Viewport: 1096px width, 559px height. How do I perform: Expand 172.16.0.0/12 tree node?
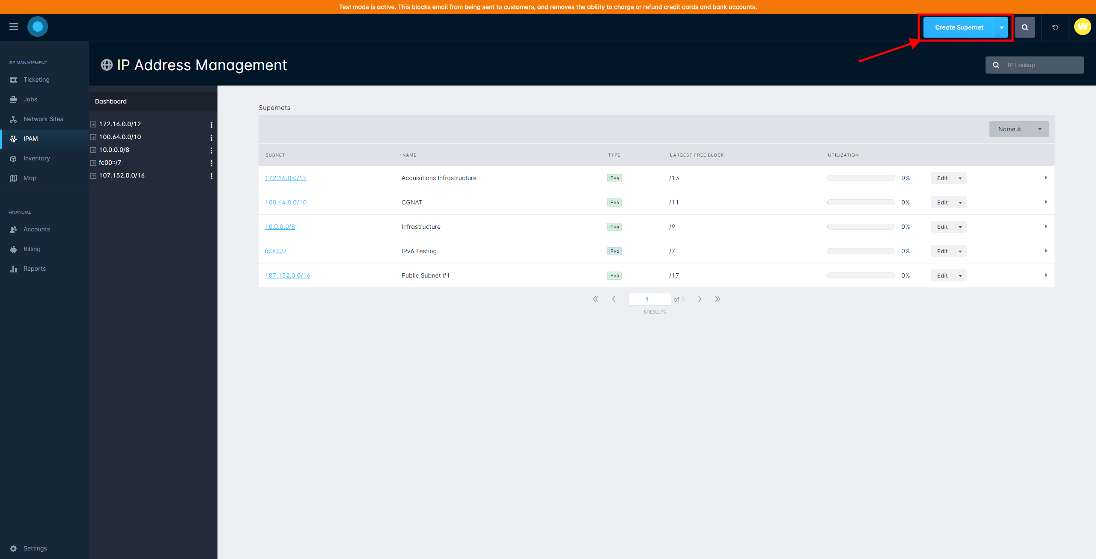click(93, 124)
